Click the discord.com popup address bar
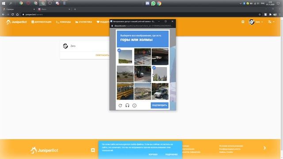This screenshot has width=283, height=159. pos(142,26)
